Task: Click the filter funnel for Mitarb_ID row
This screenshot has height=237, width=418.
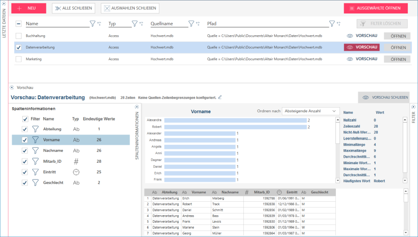Action: click(x=35, y=161)
